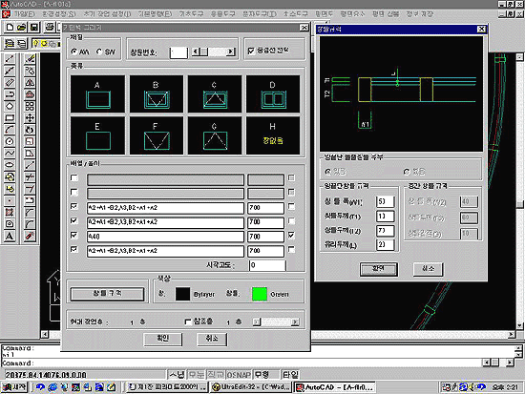This screenshot has width=525, height=394.
Task: Select the Arc tool
Action: pos(10,130)
